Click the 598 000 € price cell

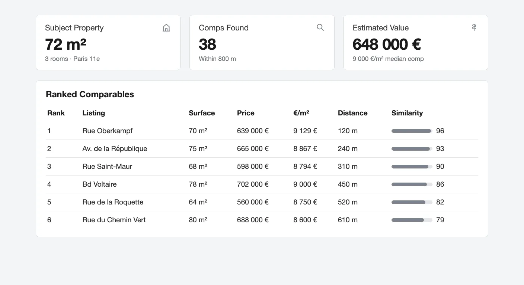(x=253, y=167)
